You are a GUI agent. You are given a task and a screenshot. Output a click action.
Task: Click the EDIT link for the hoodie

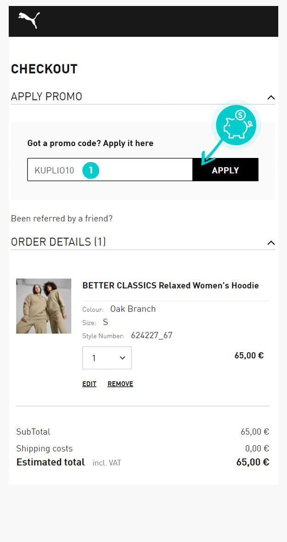[x=89, y=384]
